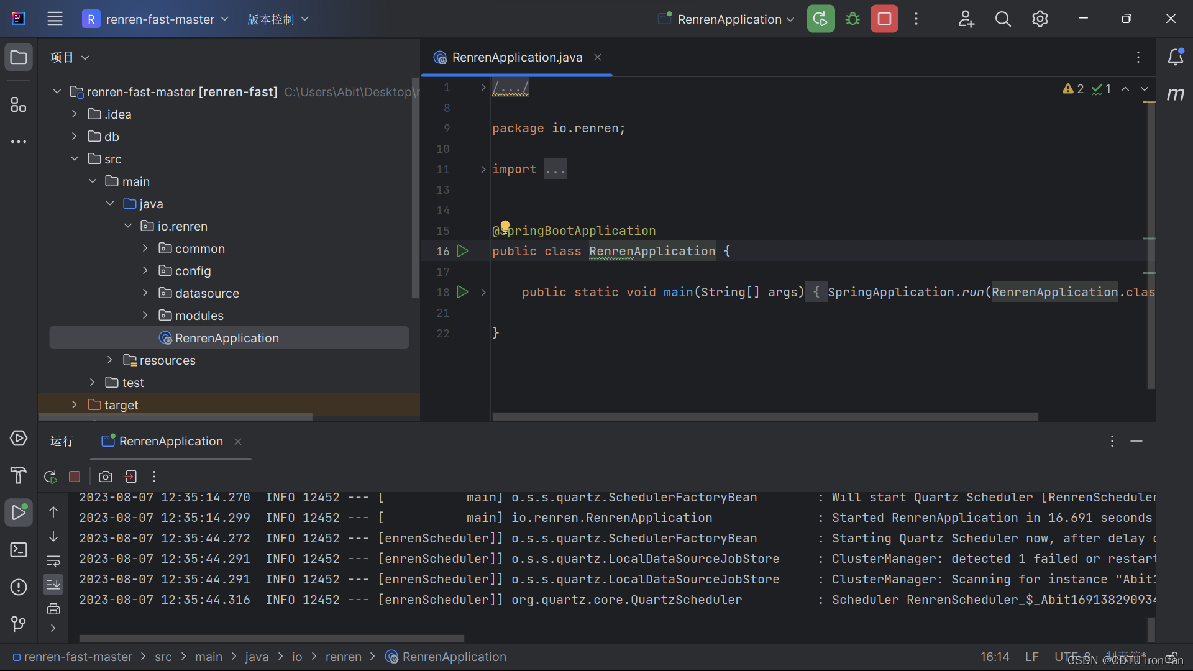Screen dimensions: 1193x671
Task: Open Project view mode dropdown
Action: [x=70, y=57]
